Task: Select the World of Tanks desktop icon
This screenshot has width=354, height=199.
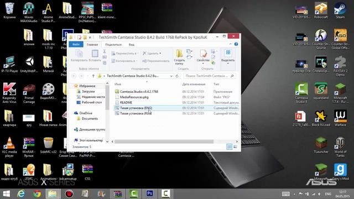Action: point(340,147)
